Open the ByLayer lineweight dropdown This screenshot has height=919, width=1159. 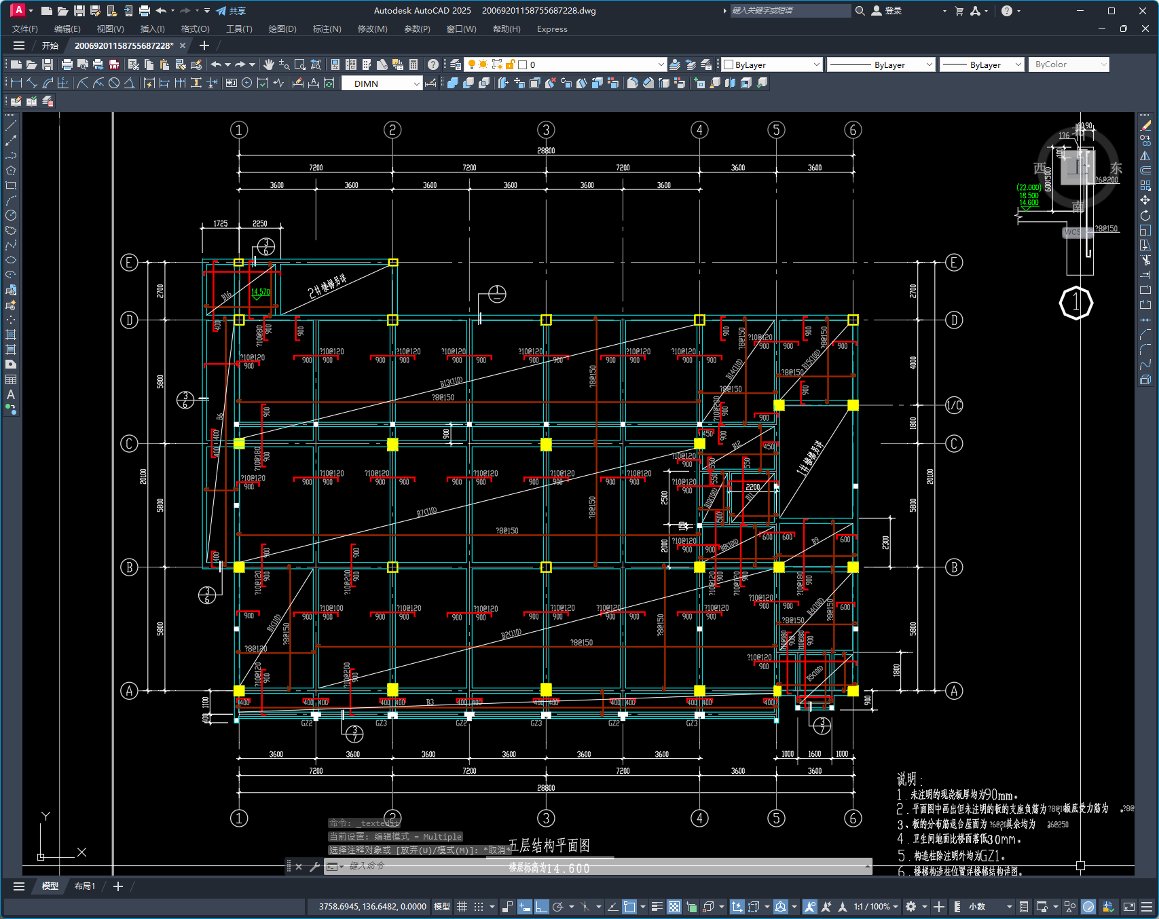pyautogui.click(x=982, y=64)
